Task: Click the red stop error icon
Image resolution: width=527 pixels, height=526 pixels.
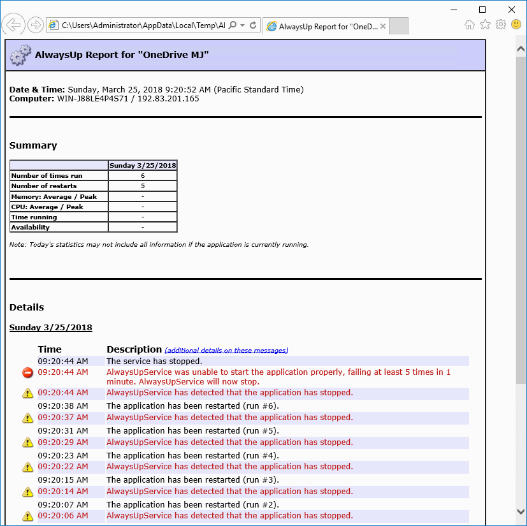Action: [27, 372]
